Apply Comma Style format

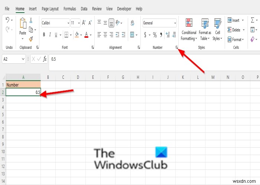tap(161, 34)
